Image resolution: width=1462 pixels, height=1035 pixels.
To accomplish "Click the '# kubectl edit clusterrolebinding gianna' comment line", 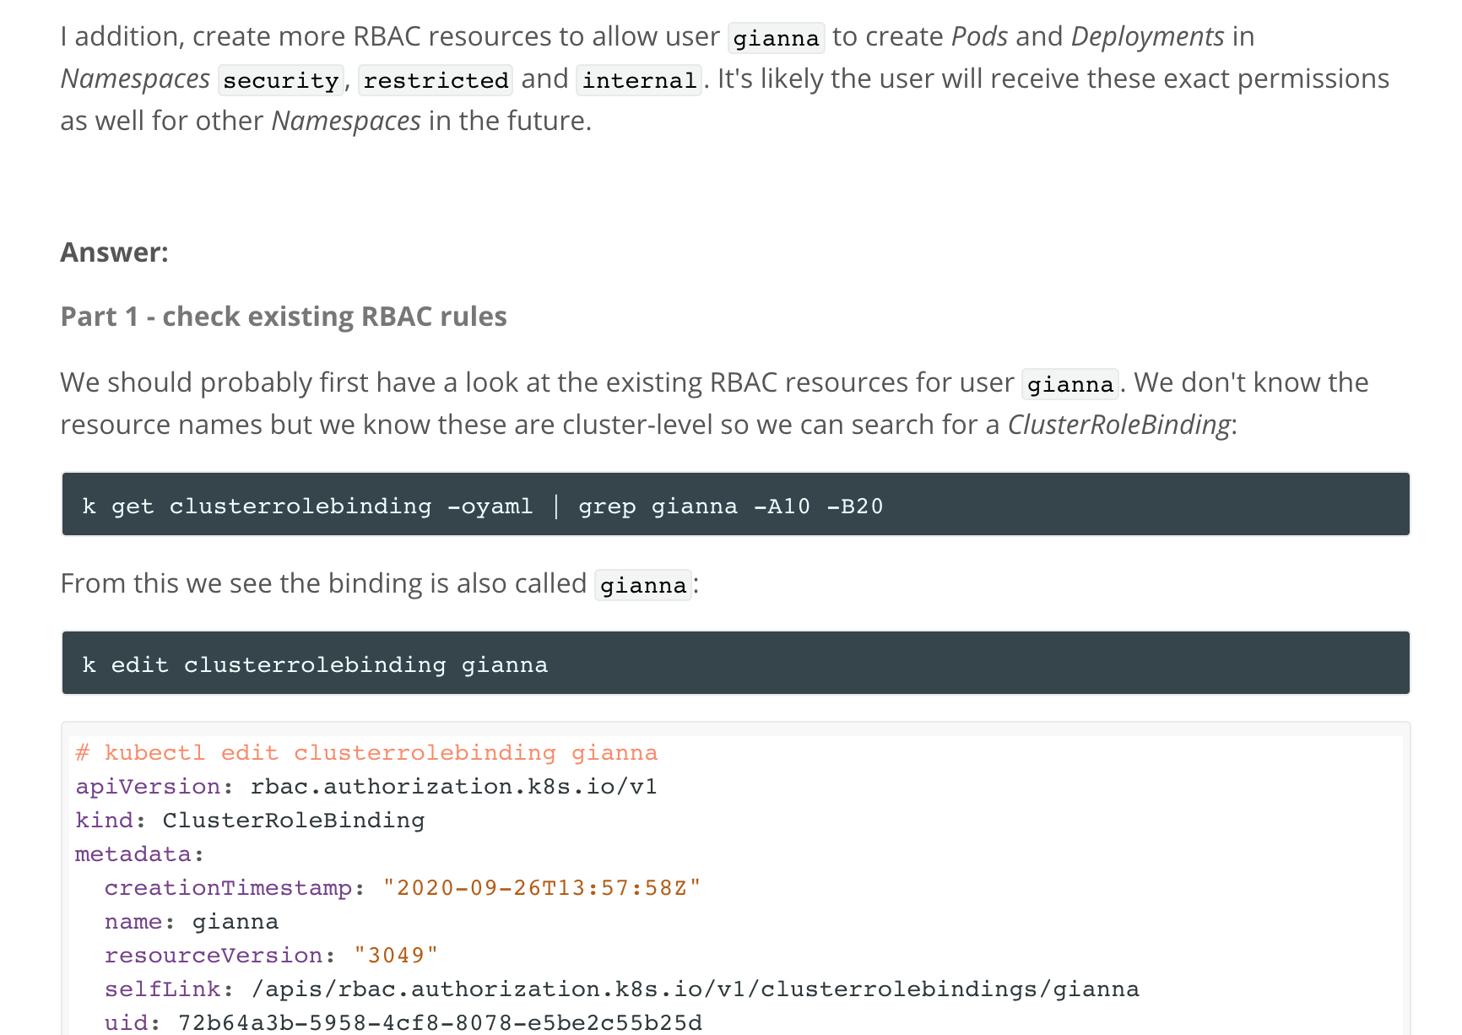I will pos(366,752).
